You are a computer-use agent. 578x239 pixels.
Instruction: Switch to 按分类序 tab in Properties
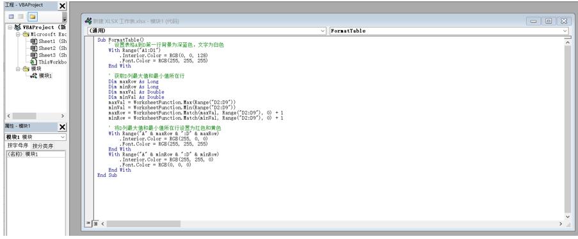click(42, 146)
